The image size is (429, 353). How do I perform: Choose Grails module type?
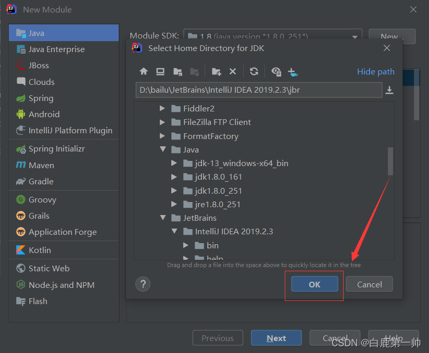pos(64,216)
